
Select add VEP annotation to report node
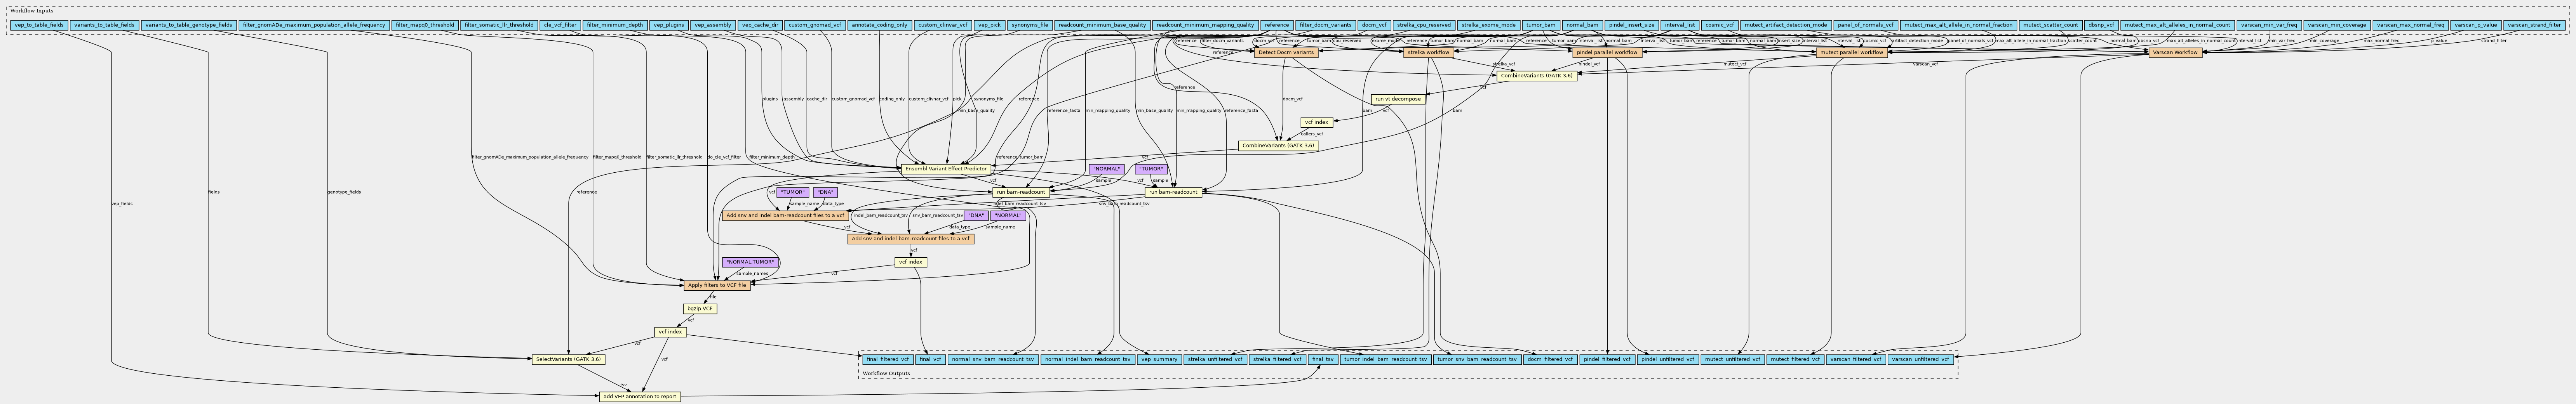coord(640,396)
